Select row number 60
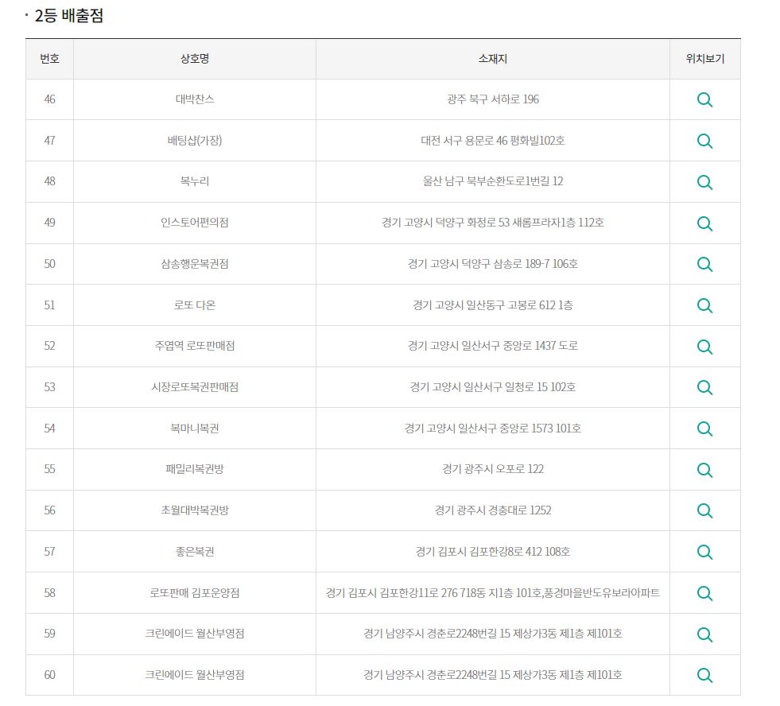 tap(50, 675)
